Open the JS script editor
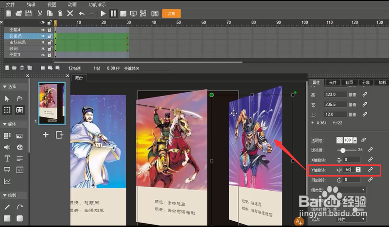Screen dimensions: 389x227 click(155, 14)
